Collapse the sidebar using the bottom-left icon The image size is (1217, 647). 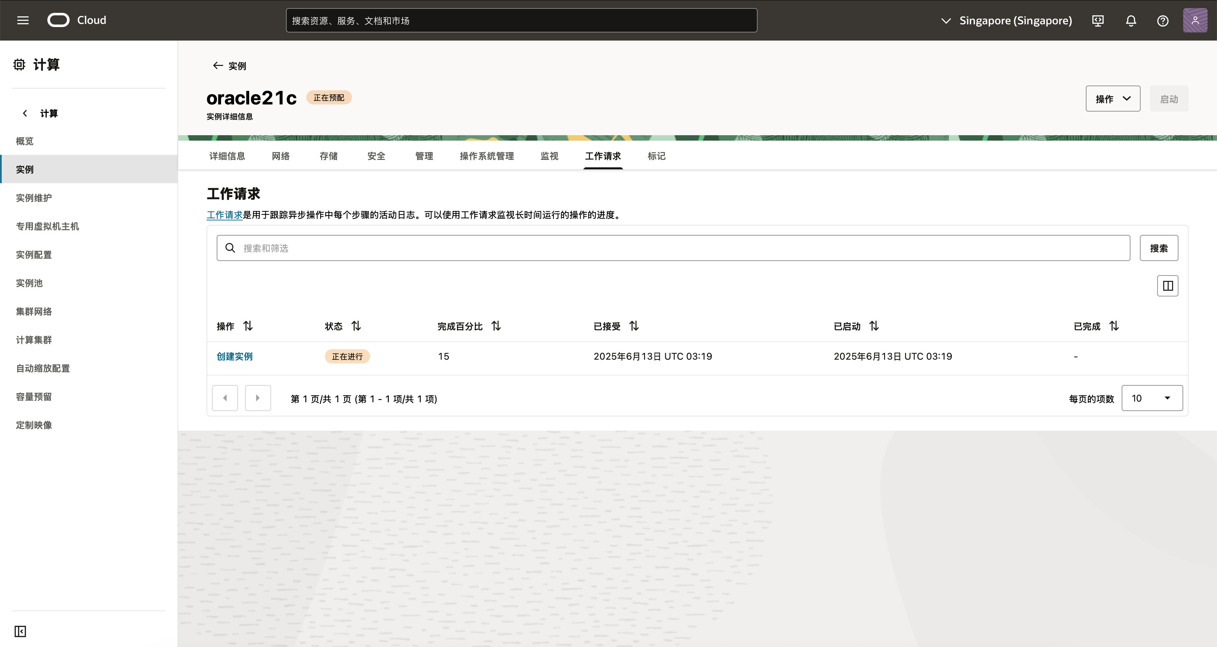20,631
